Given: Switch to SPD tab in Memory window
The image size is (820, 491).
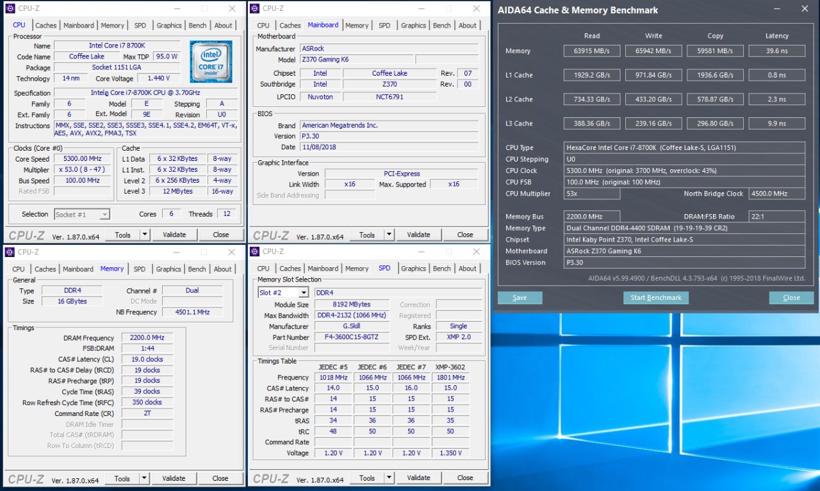Looking at the screenshot, I should click(140, 269).
